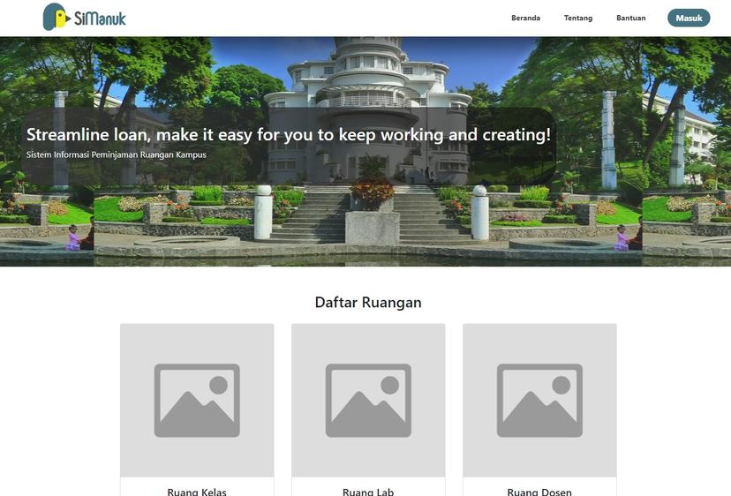This screenshot has height=496, width=731.
Task: Click the SiManuk brand name text
Action: pos(100,18)
